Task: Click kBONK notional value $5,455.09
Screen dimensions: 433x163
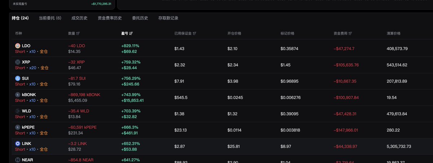Action: coord(78,100)
